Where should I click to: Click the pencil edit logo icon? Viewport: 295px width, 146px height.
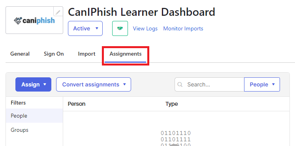58,12
